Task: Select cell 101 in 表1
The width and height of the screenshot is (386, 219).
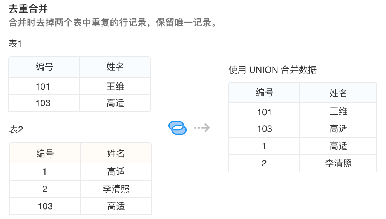Action: [43, 87]
